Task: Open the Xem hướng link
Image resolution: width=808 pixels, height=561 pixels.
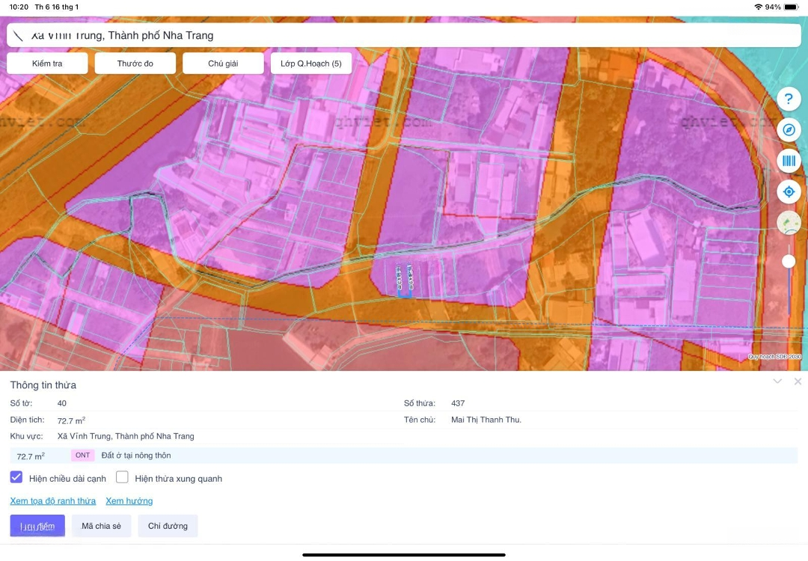Action: (129, 501)
